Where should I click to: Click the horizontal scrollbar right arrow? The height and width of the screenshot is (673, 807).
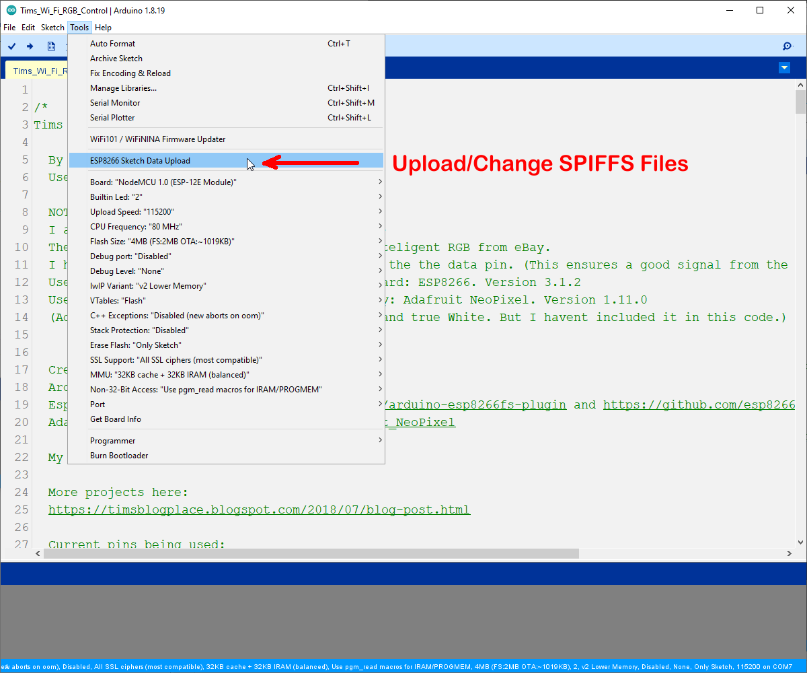(789, 553)
